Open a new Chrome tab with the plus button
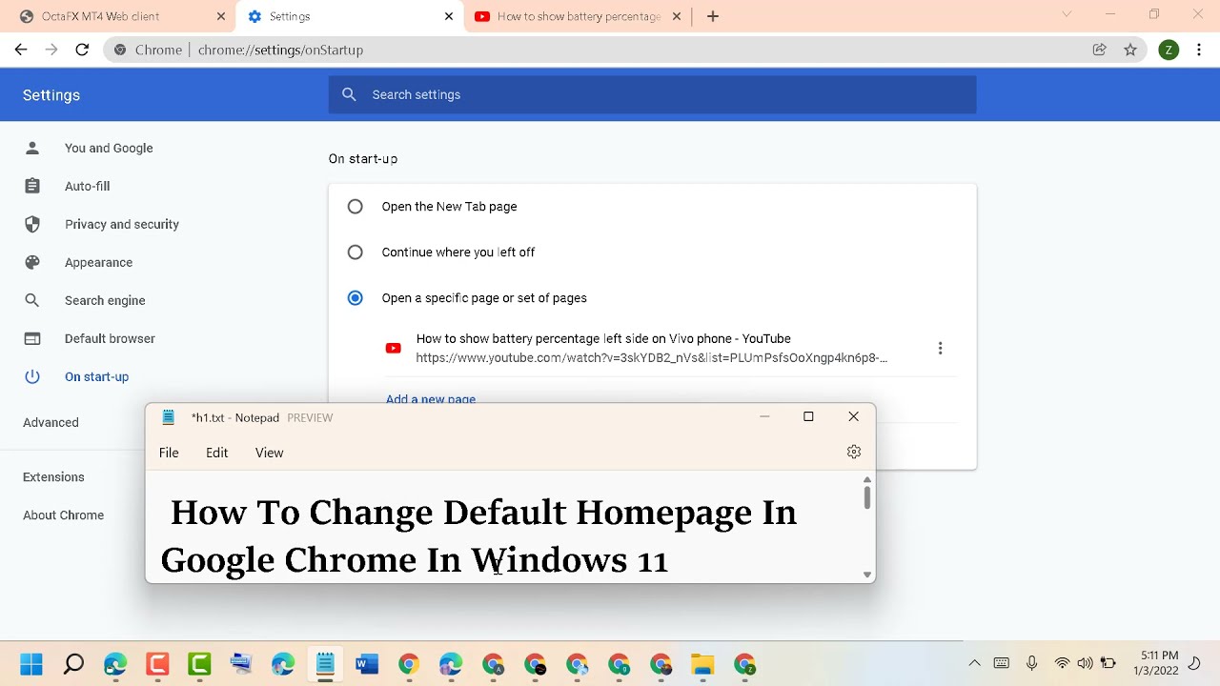1220x686 pixels. pyautogui.click(x=713, y=16)
